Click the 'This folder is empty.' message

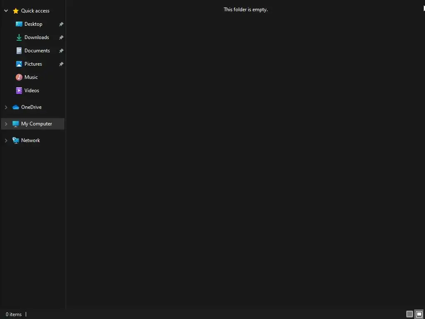[x=246, y=10]
